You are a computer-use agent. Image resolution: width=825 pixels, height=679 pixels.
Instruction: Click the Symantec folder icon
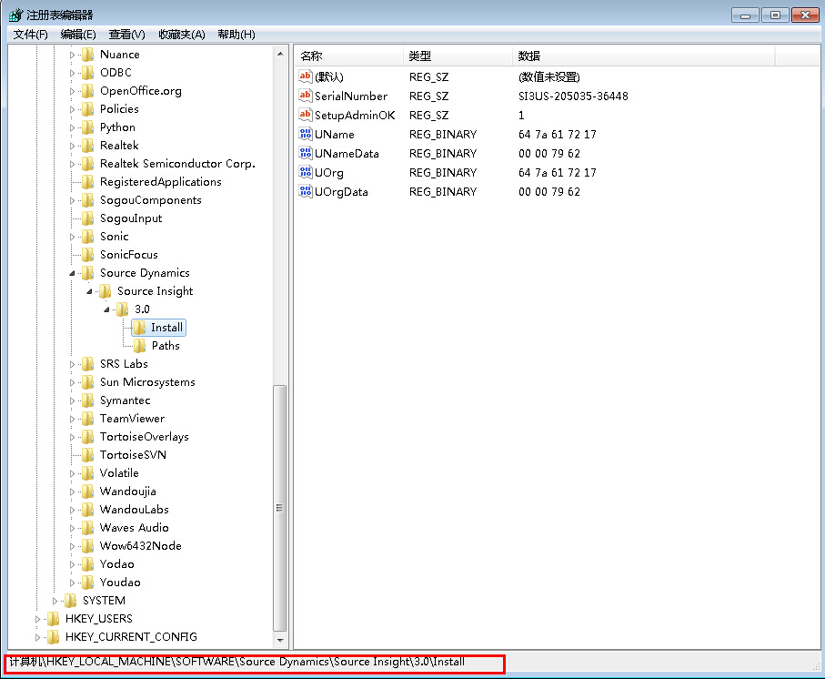tap(88, 400)
